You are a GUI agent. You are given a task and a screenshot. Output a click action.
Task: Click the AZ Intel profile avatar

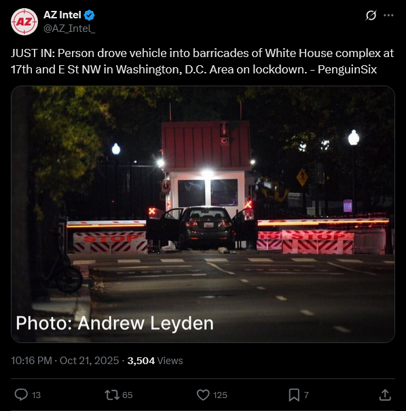click(x=24, y=22)
